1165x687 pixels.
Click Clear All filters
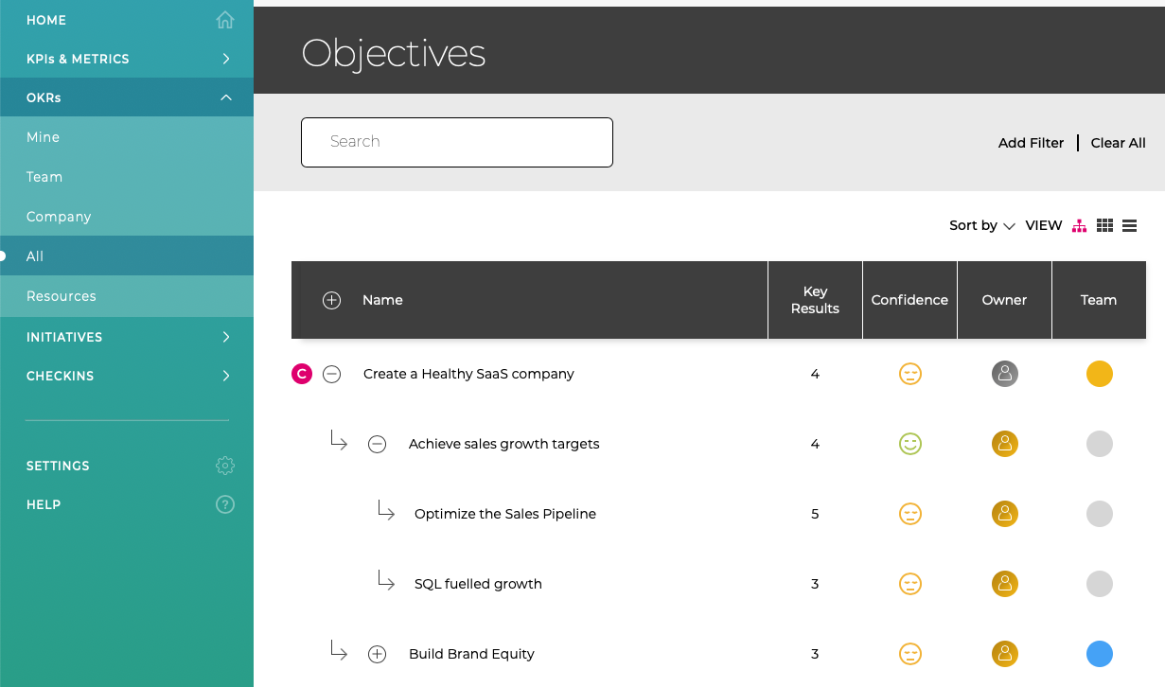click(1118, 143)
